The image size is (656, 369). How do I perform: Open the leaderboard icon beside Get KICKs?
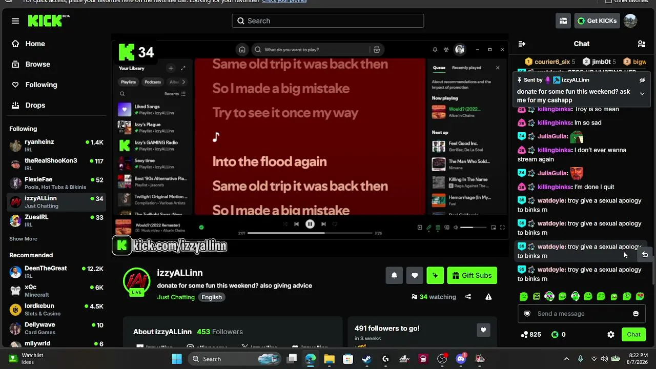point(563,21)
